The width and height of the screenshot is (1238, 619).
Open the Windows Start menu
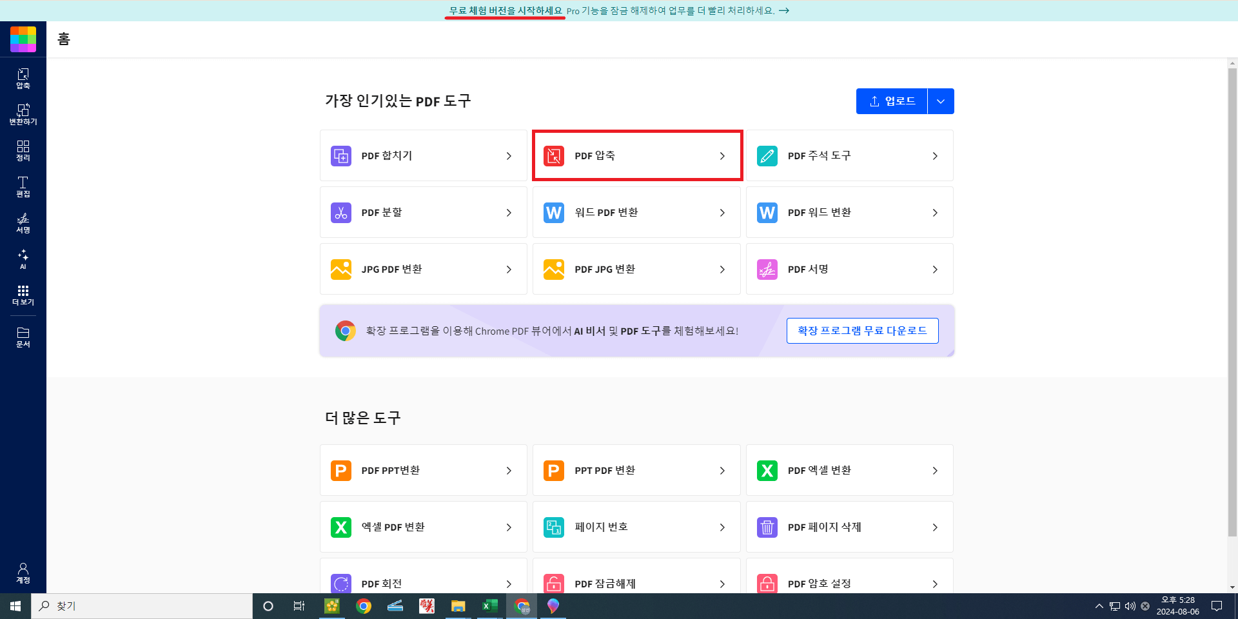tap(14, 605)
